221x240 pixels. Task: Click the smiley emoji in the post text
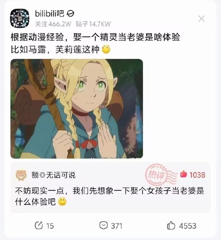click(x=106, y=49)
